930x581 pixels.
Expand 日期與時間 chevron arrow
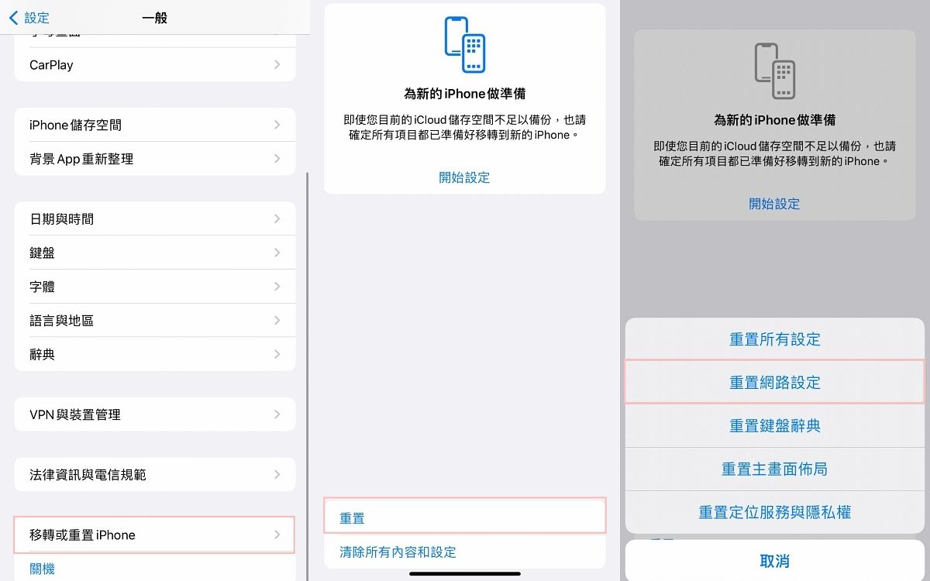tap(277, 219)
